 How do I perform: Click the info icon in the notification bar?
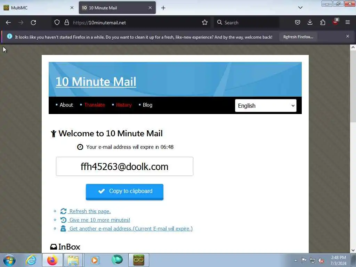9,36
